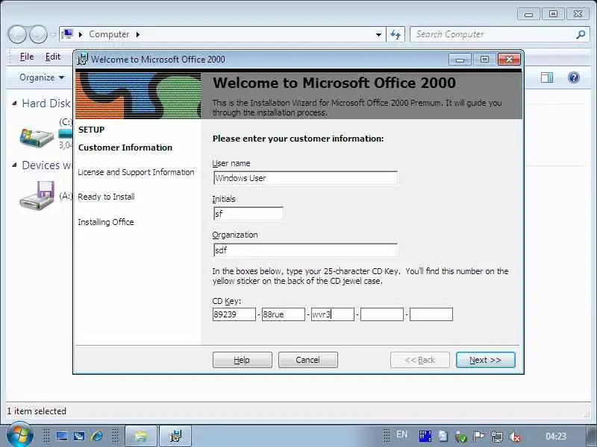Click Customer Information setup step

click(x=125, y=148)
